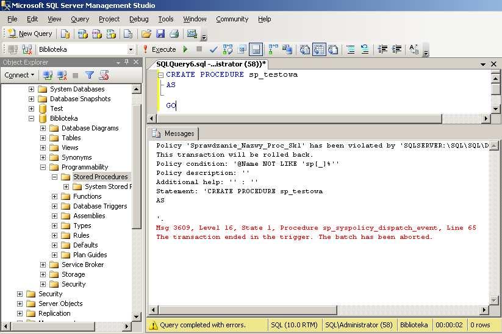Click the New Query toolbar button

30,34
